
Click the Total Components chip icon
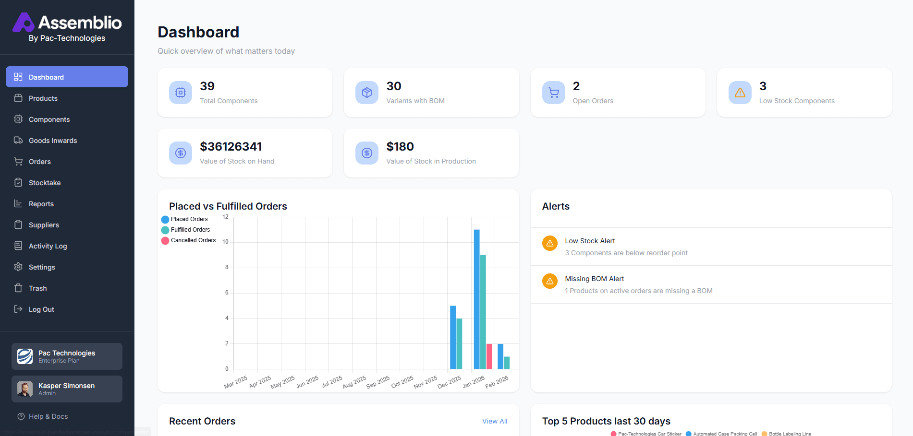pos(181,93)
